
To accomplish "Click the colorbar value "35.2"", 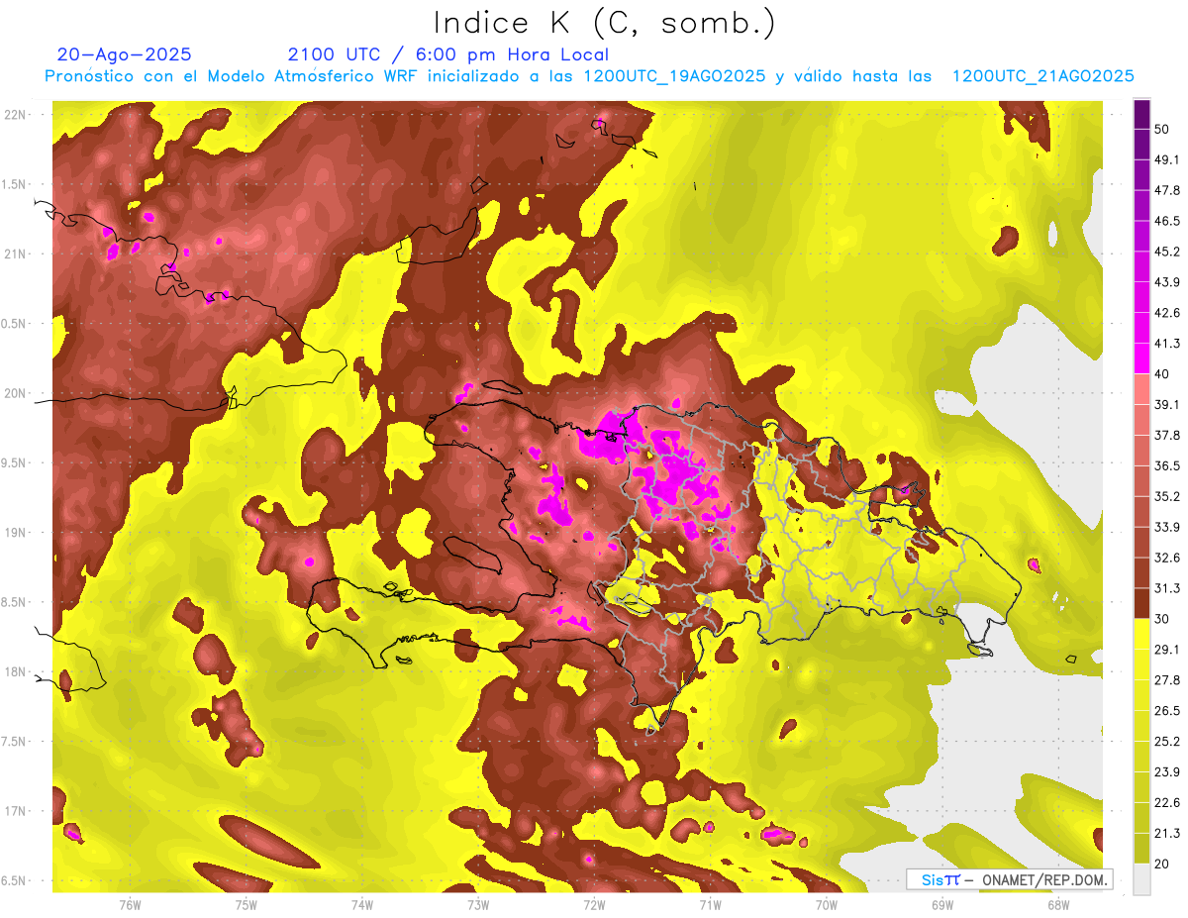I will pos(1166,496).
